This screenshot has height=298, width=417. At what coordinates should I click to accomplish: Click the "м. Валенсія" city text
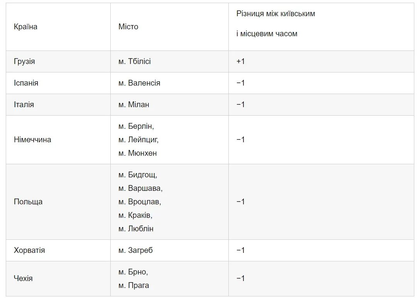coord(139,83)
